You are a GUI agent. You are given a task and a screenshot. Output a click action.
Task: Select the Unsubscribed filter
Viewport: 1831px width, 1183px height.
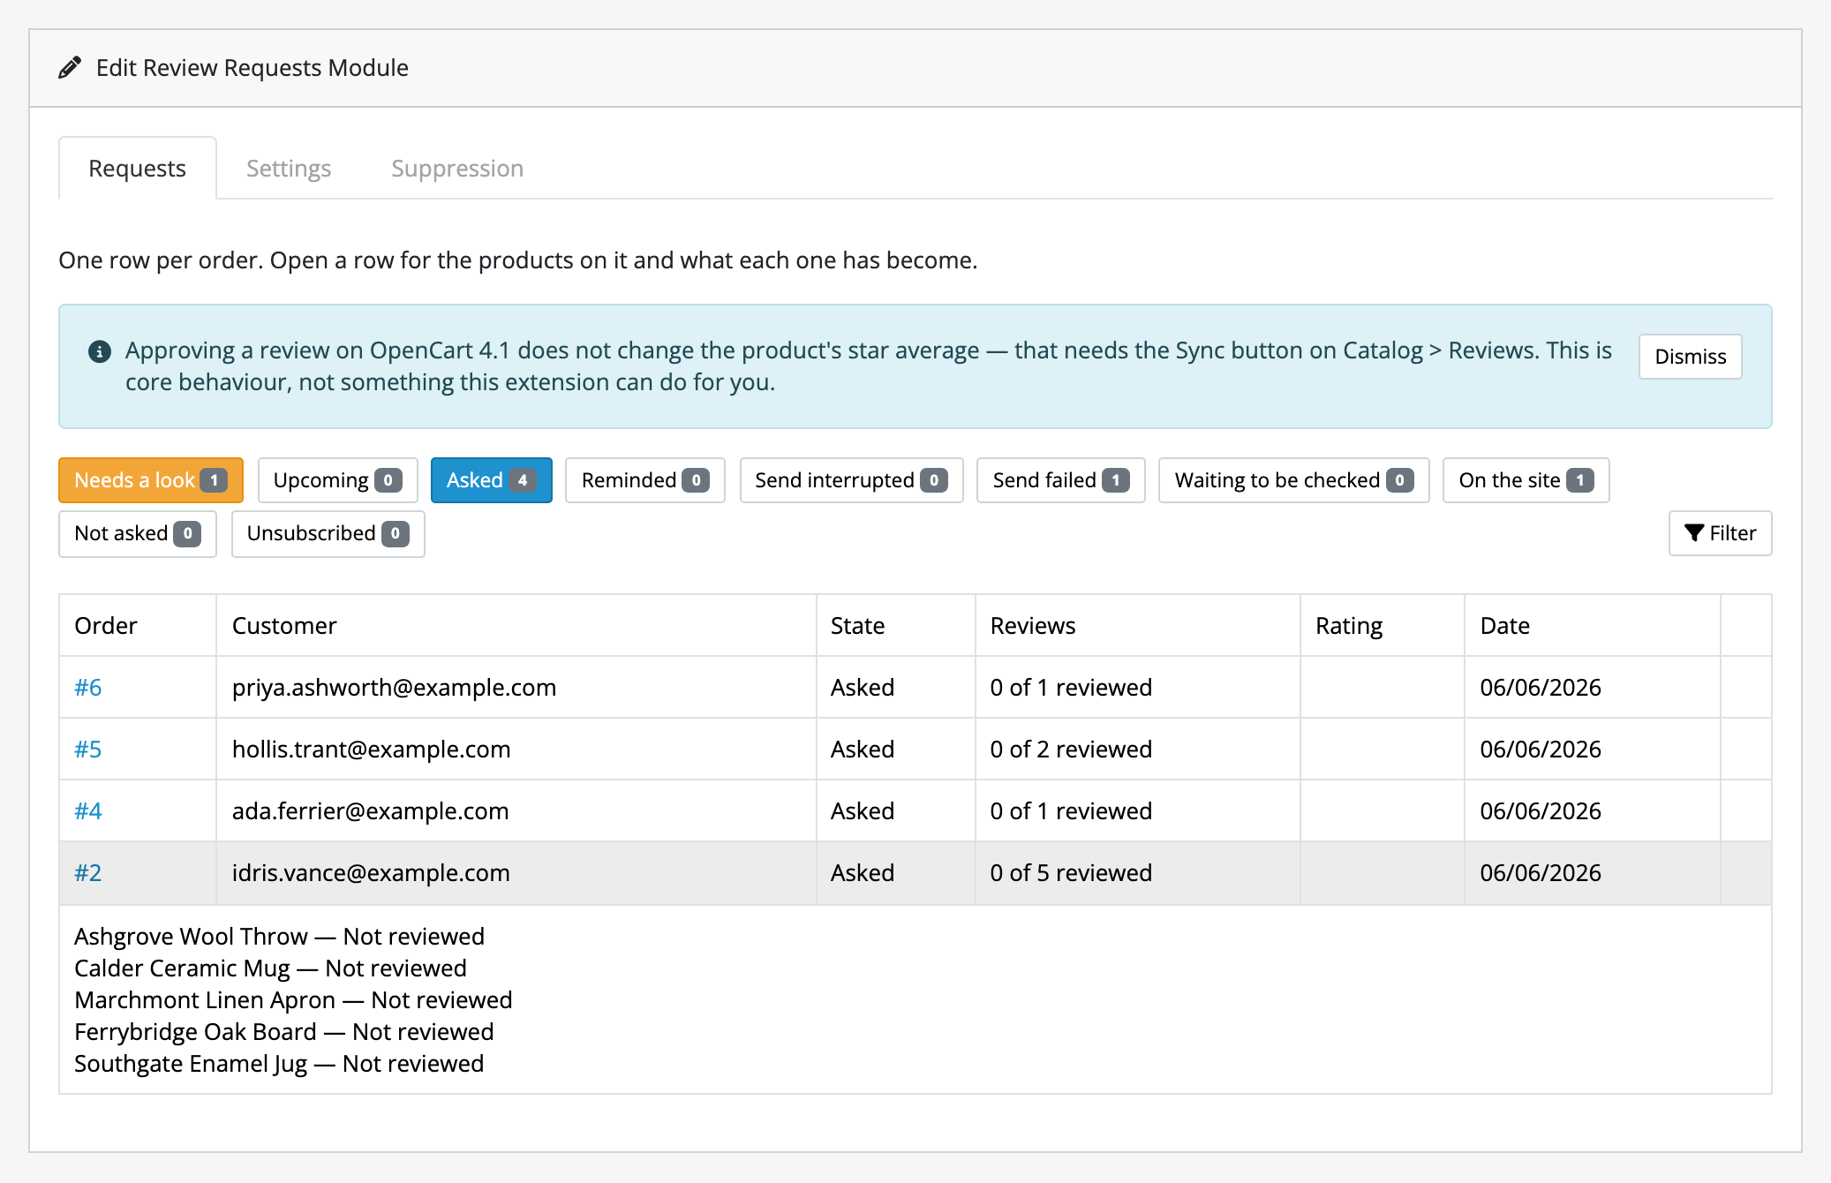328,533
